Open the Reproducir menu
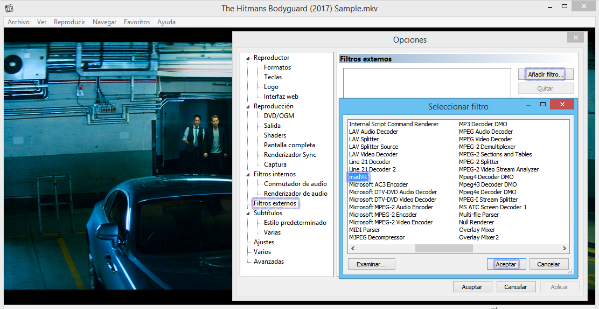Viewport: 599px width, 309px height. tap(69, 22)
